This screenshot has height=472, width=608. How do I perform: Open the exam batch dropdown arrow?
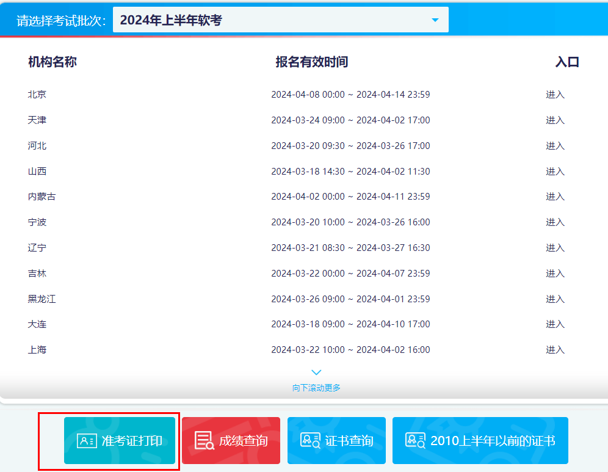435,20
